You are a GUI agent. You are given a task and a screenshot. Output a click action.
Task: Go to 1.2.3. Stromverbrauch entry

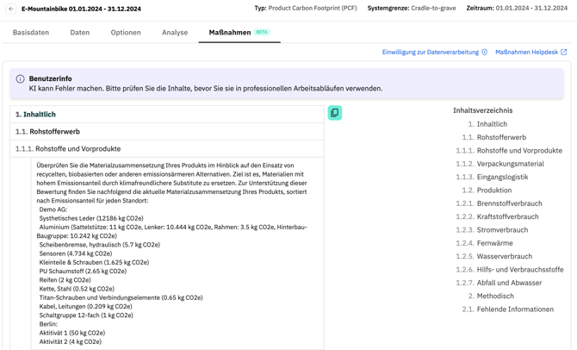[x=492, y=230]
